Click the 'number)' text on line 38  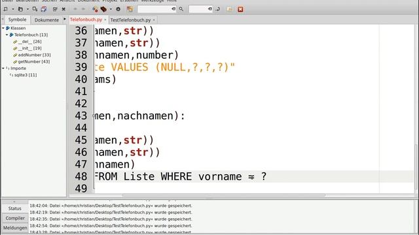(x=157, y=55)
